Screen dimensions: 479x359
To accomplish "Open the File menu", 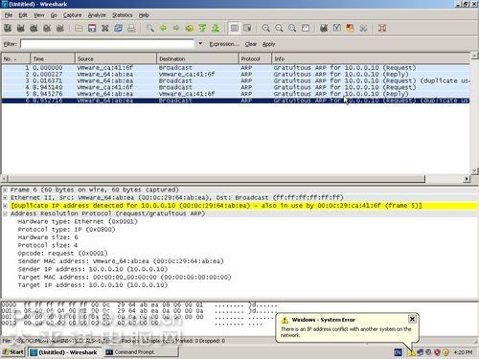I will [9, 15].
